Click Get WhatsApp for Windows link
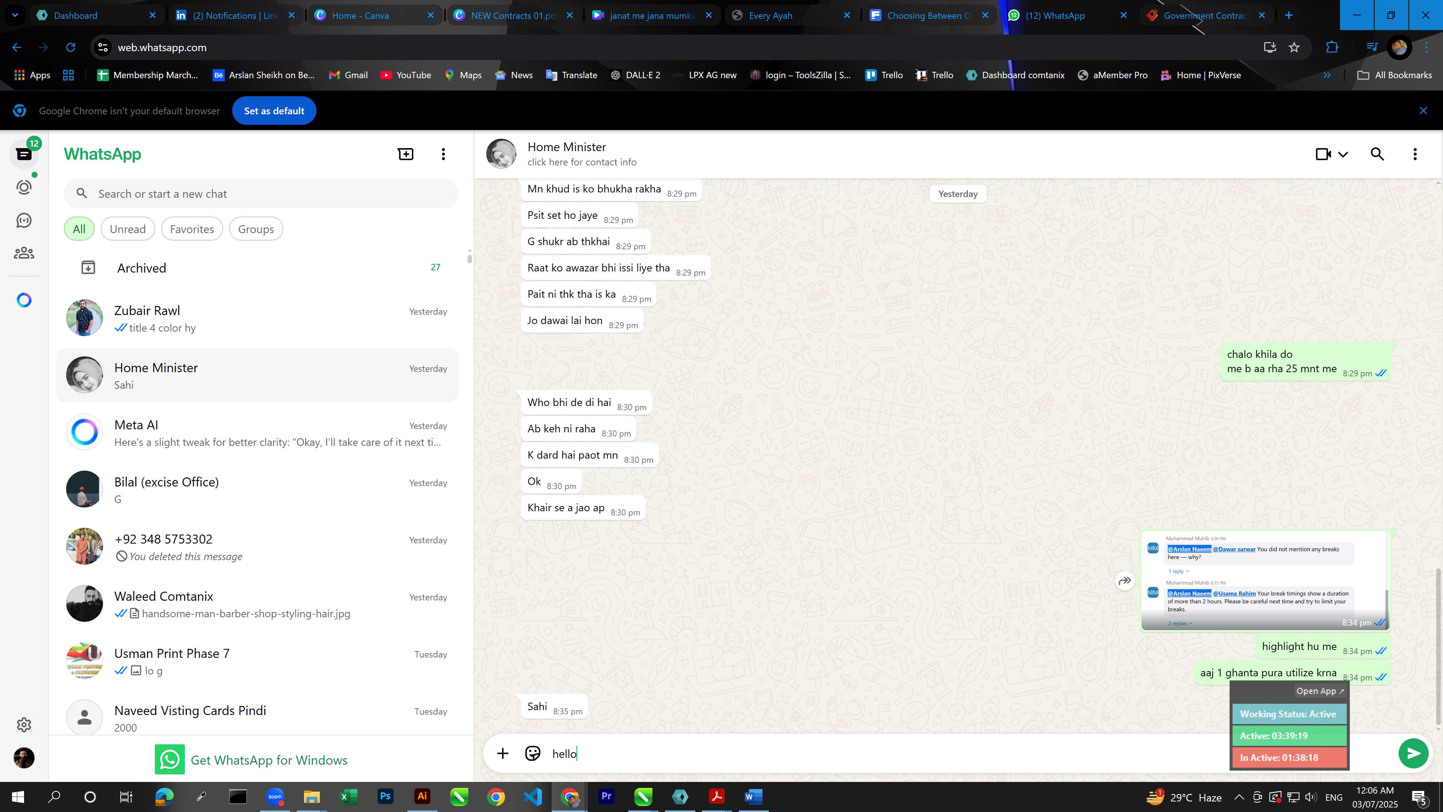 click(269, 760)
